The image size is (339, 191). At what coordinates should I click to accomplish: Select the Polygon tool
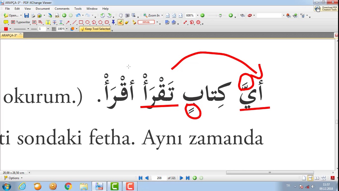pyautogui.click(x=100, y=22)
